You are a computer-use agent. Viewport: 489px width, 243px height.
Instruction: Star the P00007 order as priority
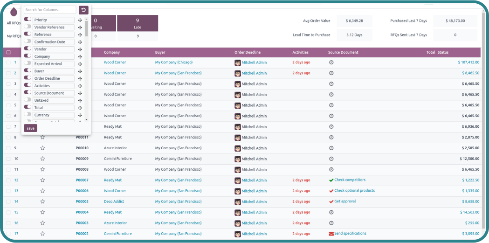[x=42, y=180]
